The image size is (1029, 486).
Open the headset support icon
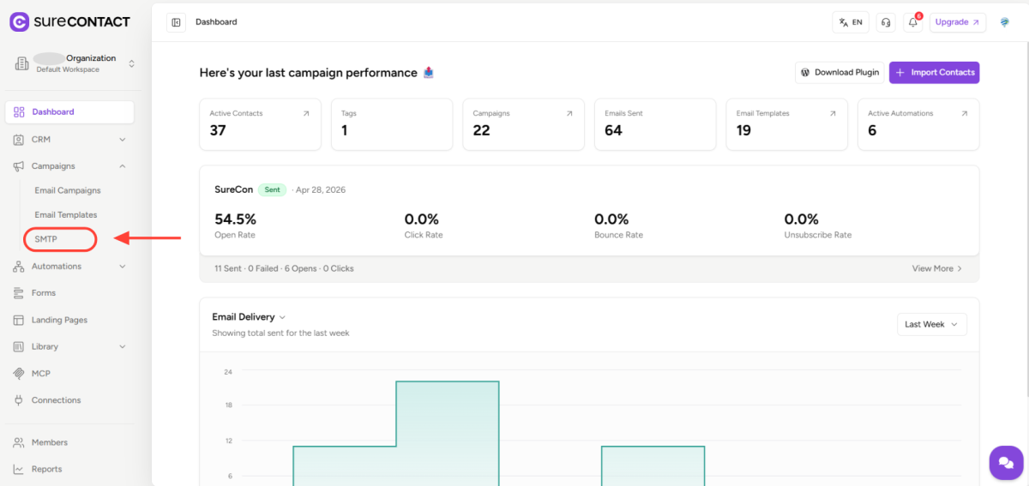pos(886,22)
